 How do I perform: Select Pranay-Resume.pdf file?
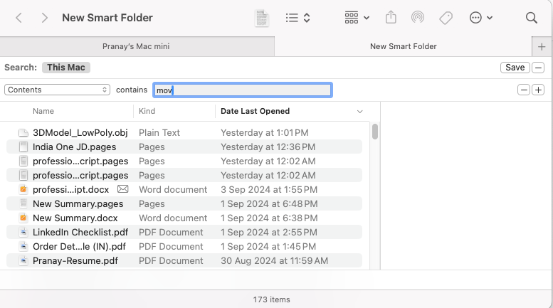point(75,261)
